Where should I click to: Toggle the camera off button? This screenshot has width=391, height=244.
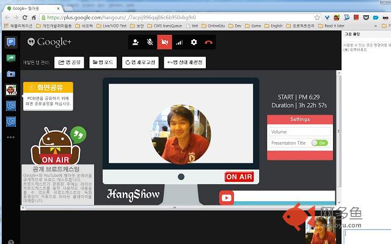(x=164, y=42)
